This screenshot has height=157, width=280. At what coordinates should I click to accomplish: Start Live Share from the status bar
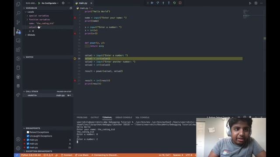tap(82, 155)
